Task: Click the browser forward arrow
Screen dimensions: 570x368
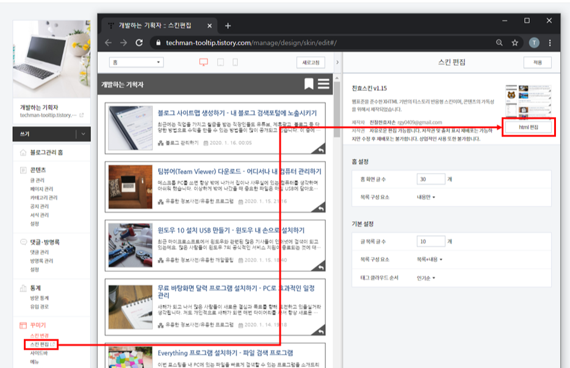Action: 124,43
